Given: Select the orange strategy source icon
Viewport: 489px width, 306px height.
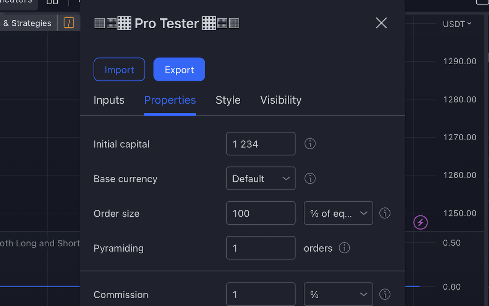Looking at the screenshot, I should click(x=69, y=23).
